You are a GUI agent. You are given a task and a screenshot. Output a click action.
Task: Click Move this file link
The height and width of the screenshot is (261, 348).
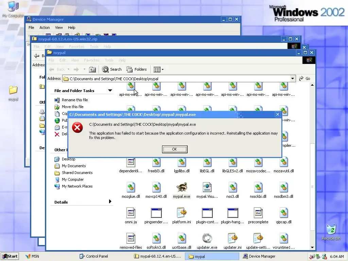(73, 107)
